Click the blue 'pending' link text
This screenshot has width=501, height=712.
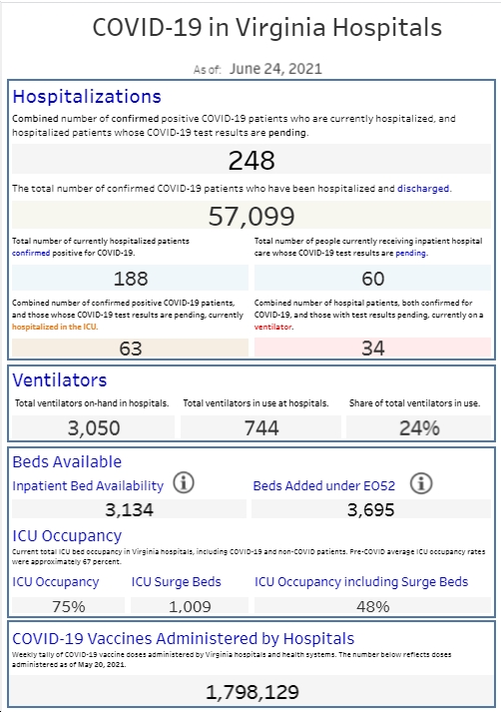pos(411,253)
